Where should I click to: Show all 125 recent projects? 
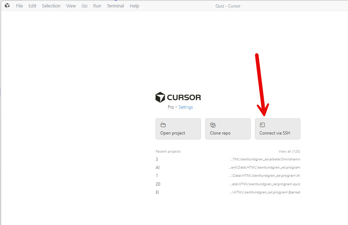(289, 151)
